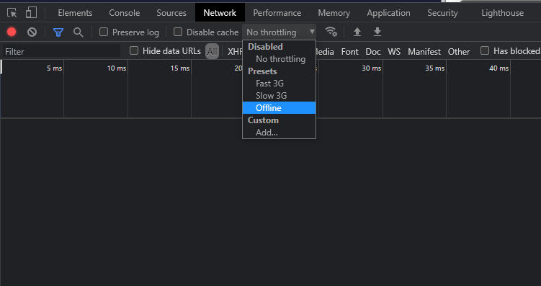Viewport: 541px width, 286px height.
Task: Switch to the Performance tab
Action: 277,13
